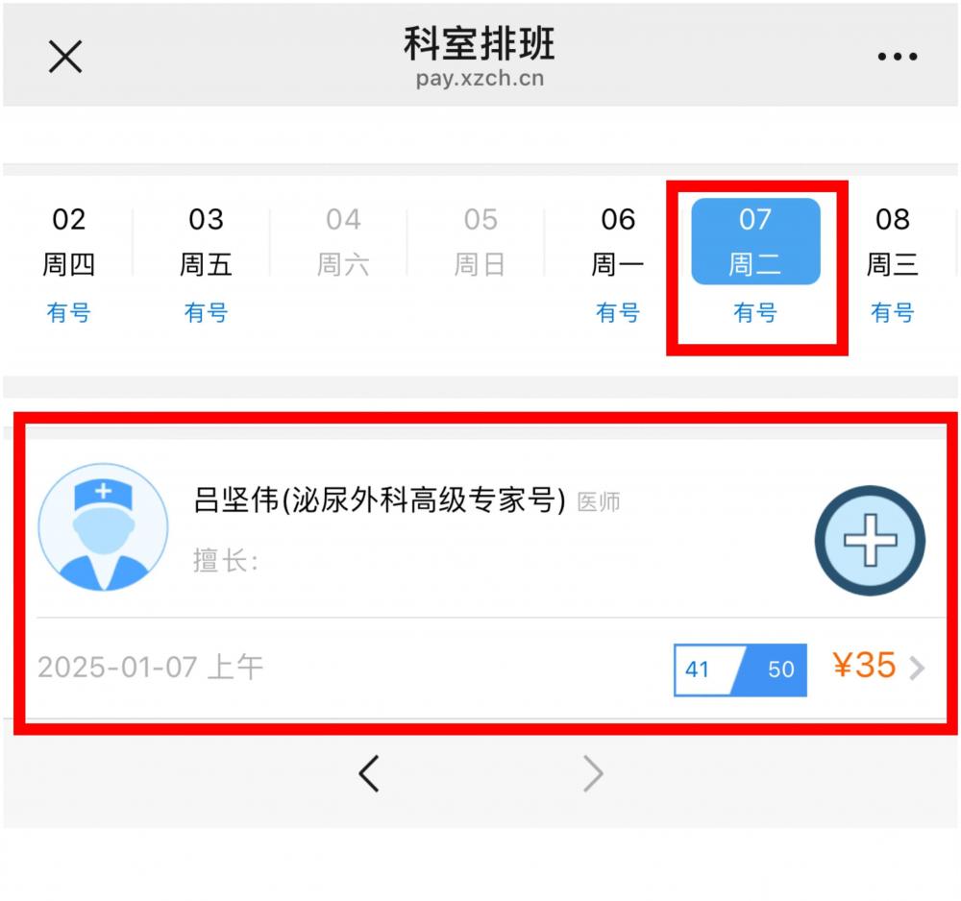This screenshot has height=901, width=961.
Task: Select disabled date 05 周日
Action: [x=480, y=242]
